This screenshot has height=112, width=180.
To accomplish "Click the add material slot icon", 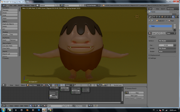I will pyautogui.click(x=175, y=25).
